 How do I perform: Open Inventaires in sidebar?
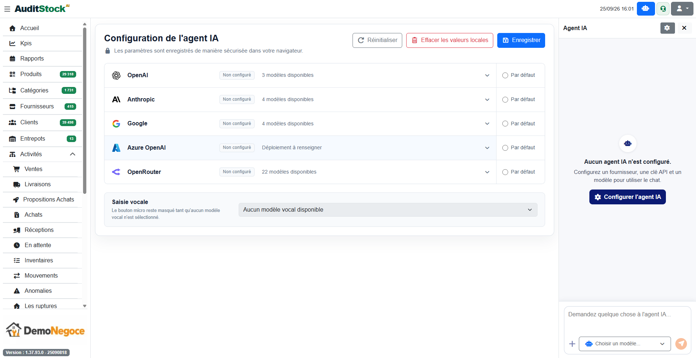click(42, 261)
